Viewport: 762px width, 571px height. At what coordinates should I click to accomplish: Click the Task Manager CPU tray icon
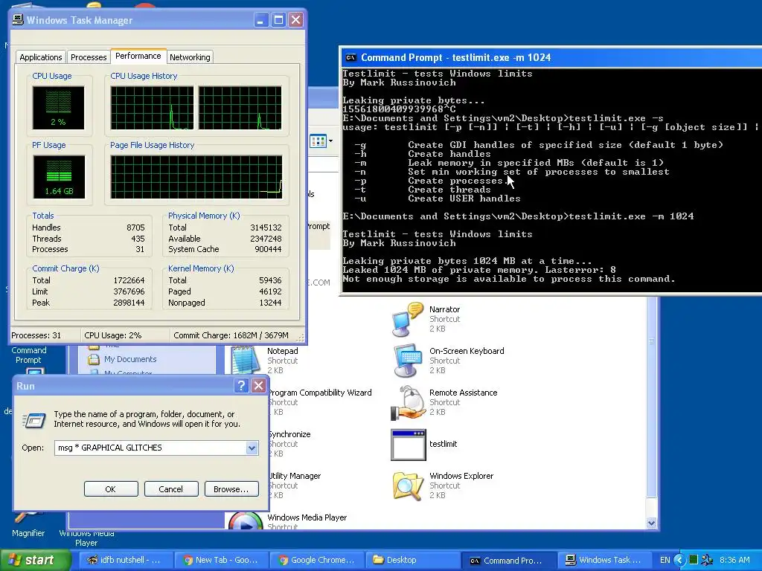coord(694,560)
